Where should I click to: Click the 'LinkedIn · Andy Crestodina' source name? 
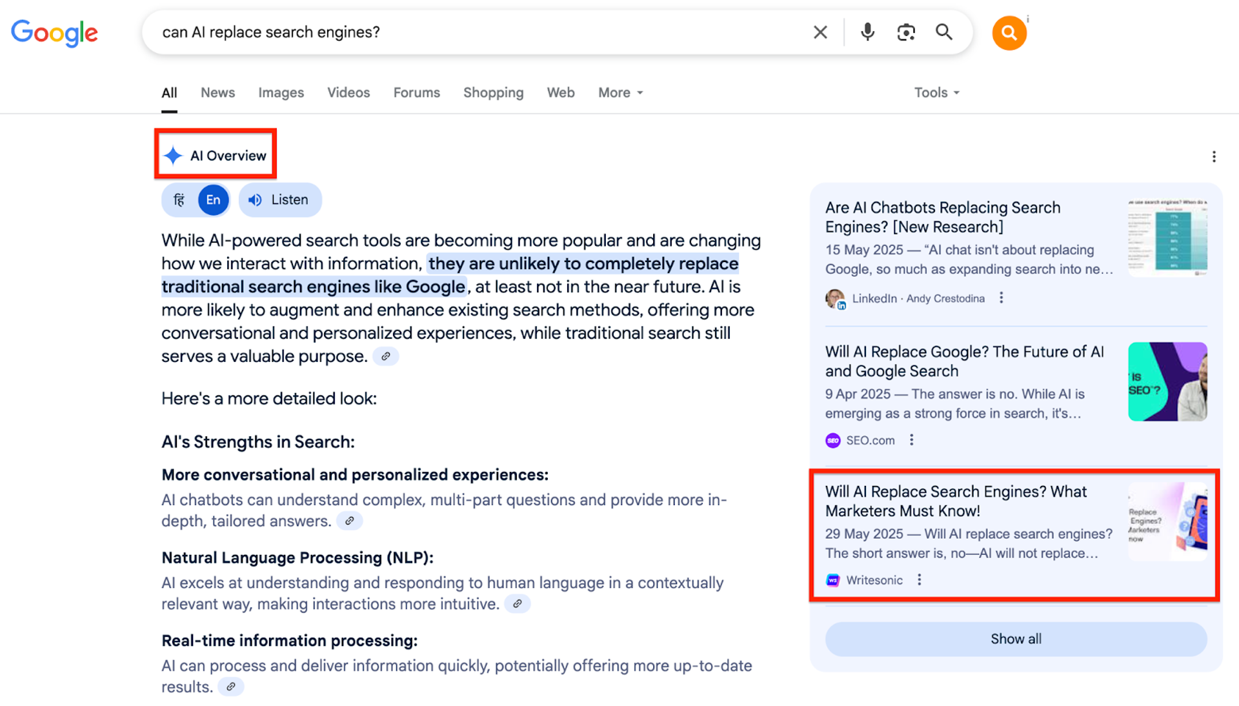918,299
